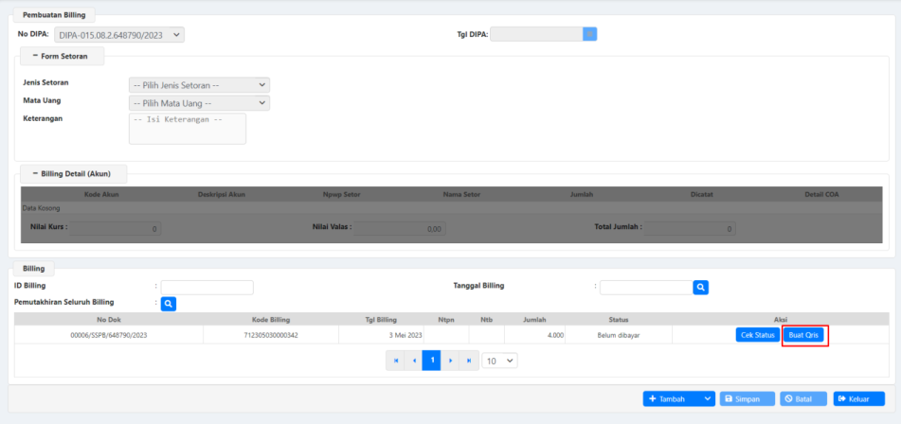901x424 pixels.
Task: Click the Batal cancel button
Action: [803, 399]
